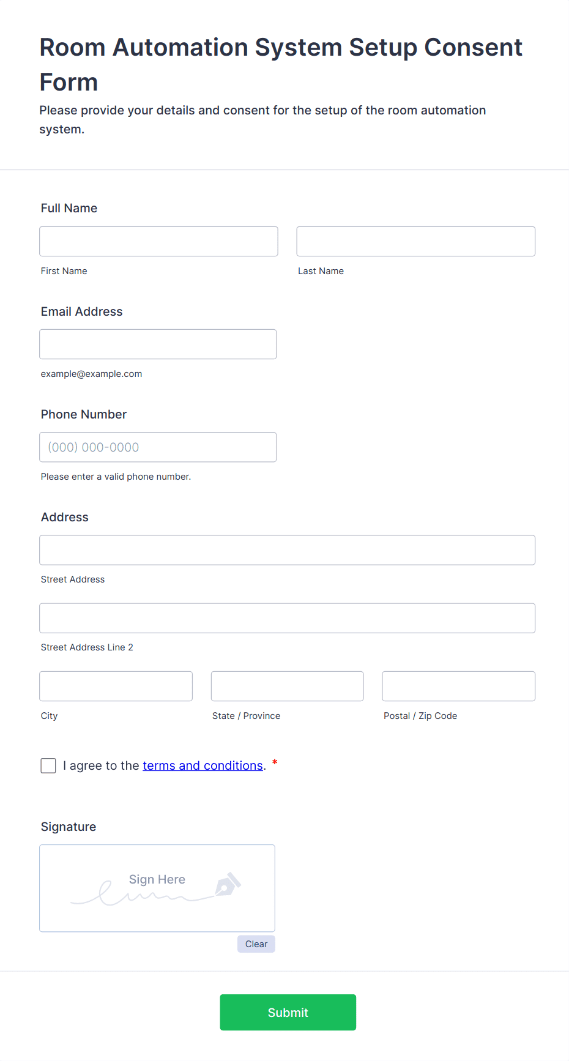
Task: Click the Full Name label
Action: click(69, 208)
